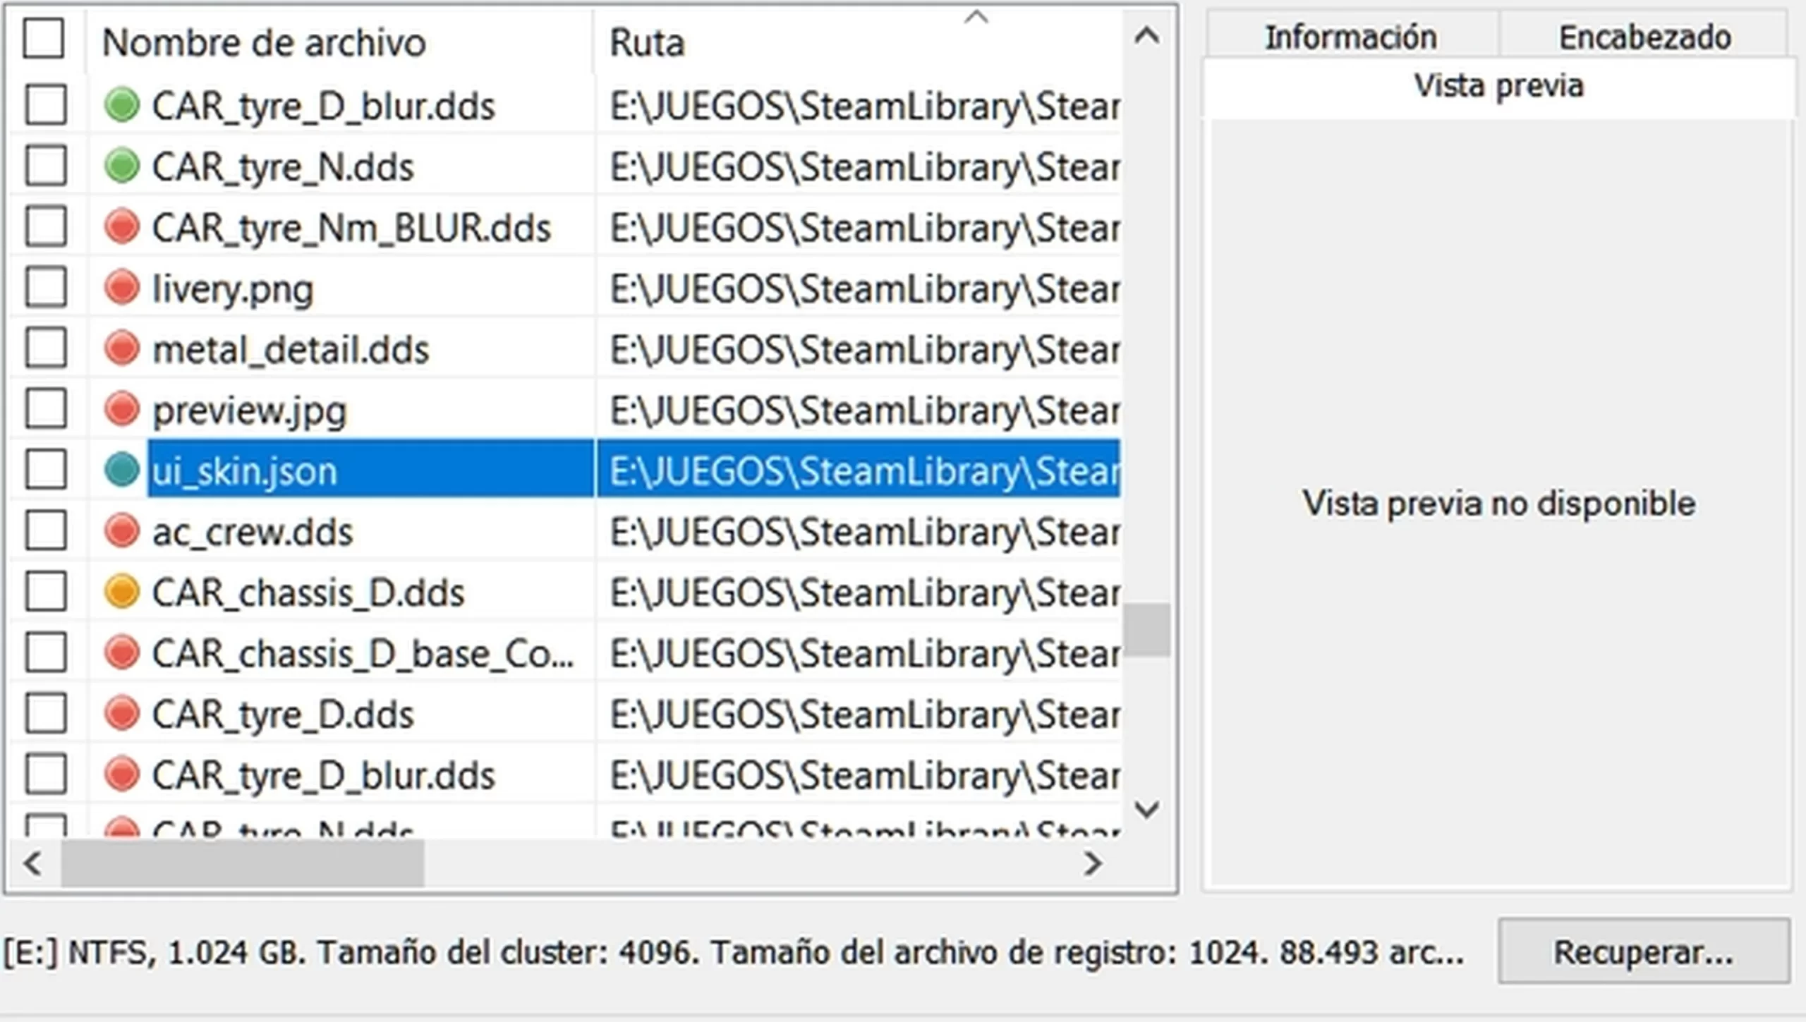
Task: Check the box of the green-status CAR_tyre_N.dds
Action: (x=46, y=166)
